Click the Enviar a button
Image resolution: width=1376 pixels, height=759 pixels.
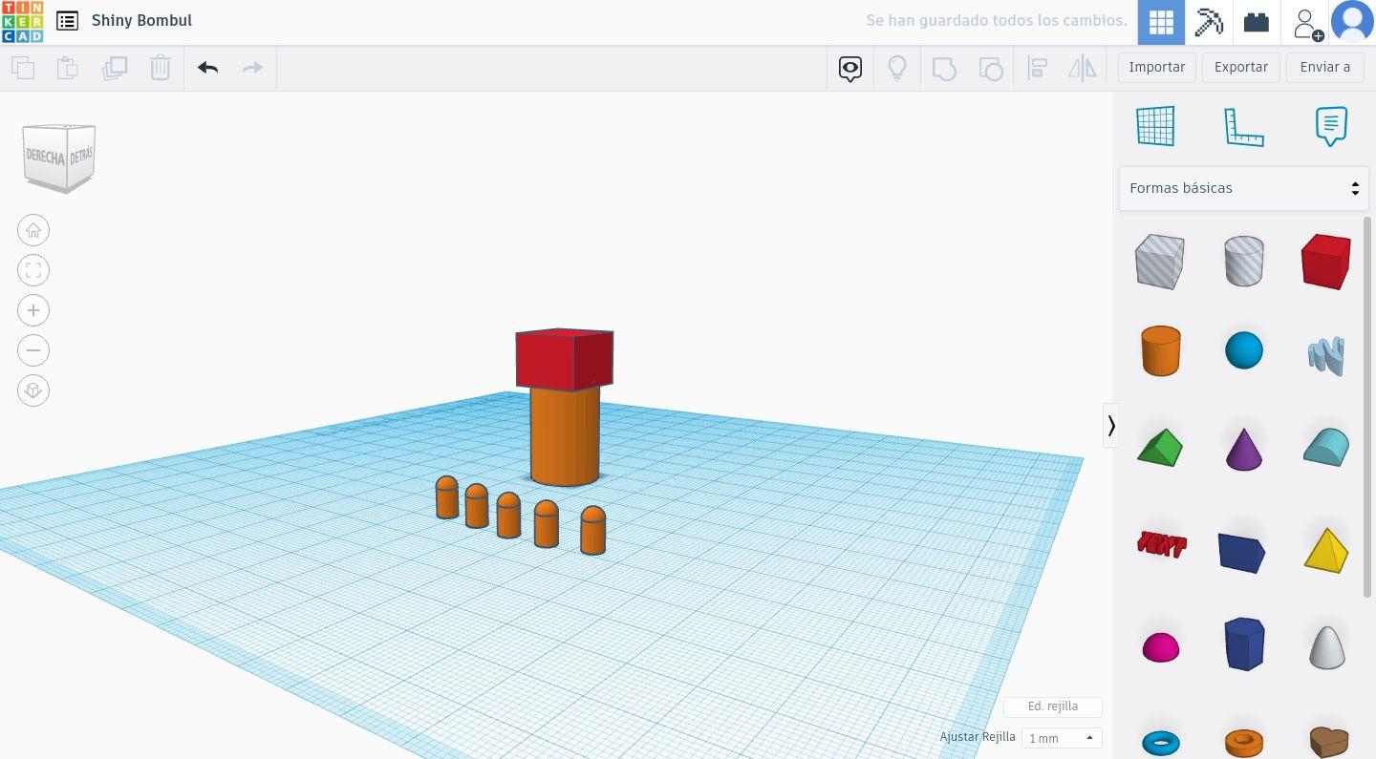[1325, 67]
